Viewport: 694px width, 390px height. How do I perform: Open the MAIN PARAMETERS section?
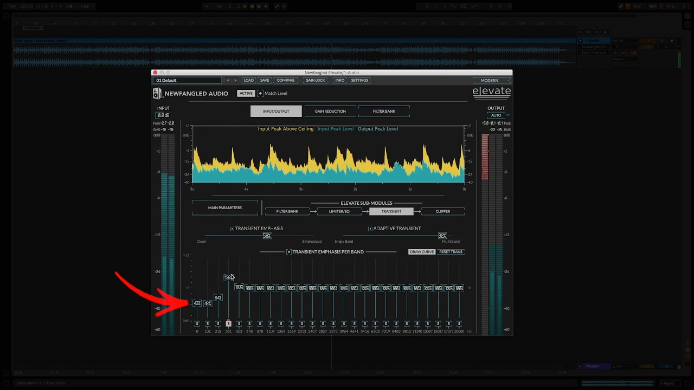pyautogui.click(x=225, y=207)
